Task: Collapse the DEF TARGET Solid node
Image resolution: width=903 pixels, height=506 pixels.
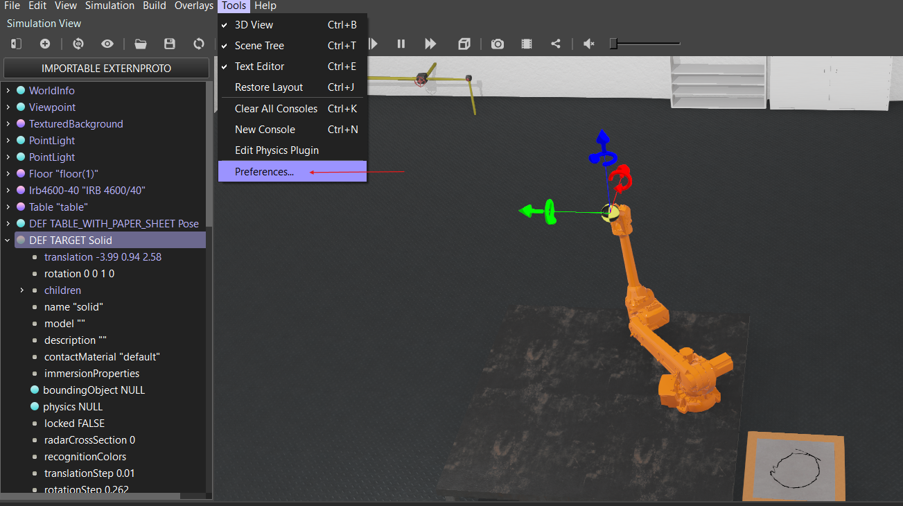Action: click(x=8, y=241)
